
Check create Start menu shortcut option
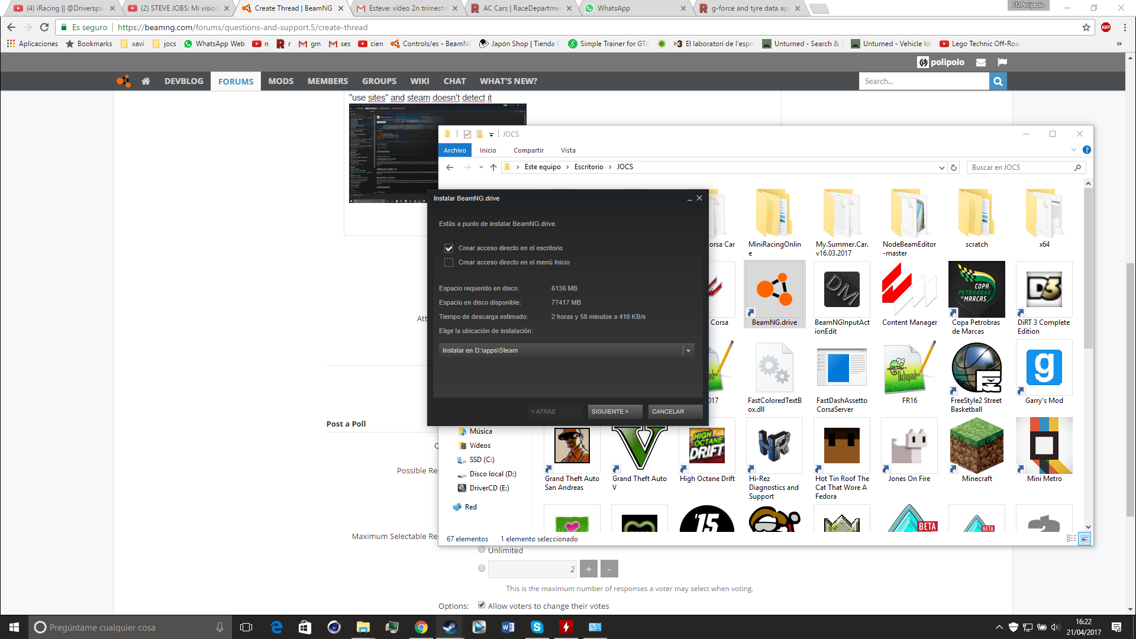click(x=448, y=263)
